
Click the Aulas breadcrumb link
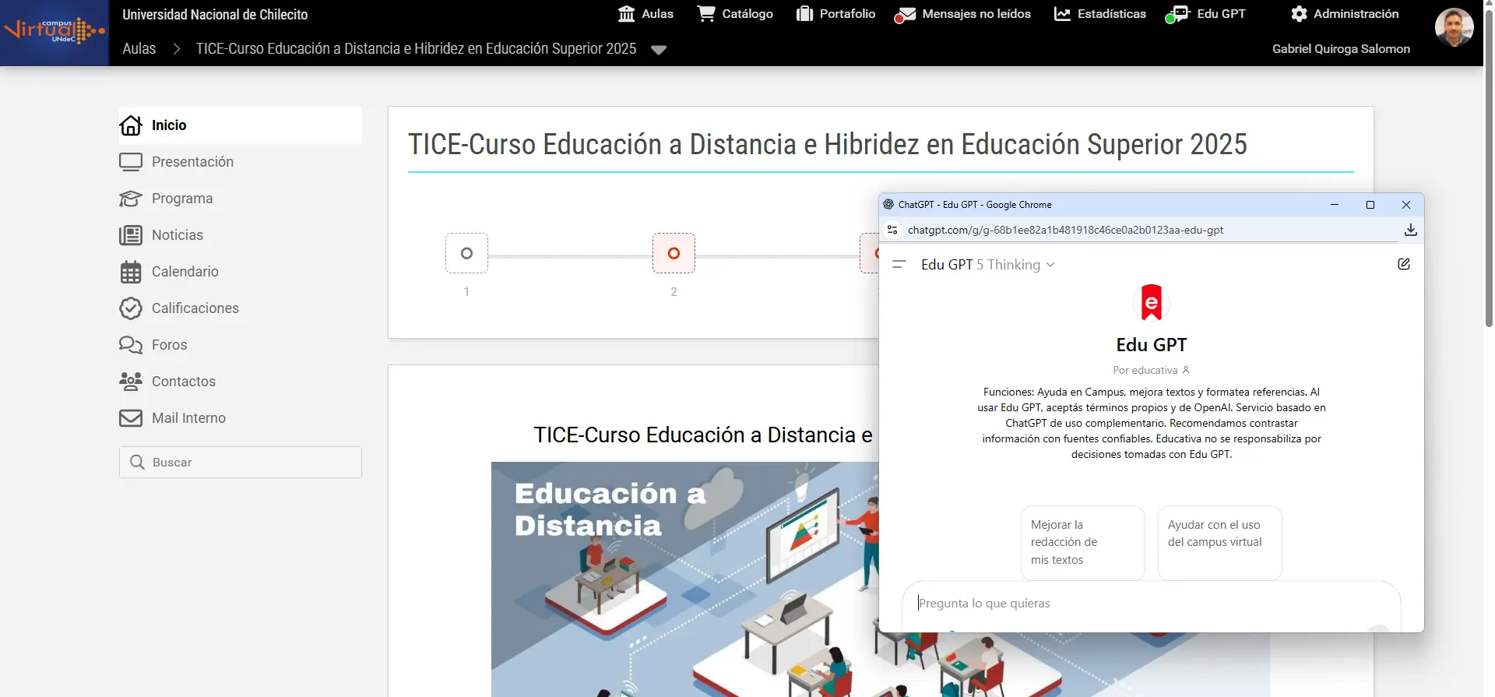pyautogui.click(x=139, y=49)
